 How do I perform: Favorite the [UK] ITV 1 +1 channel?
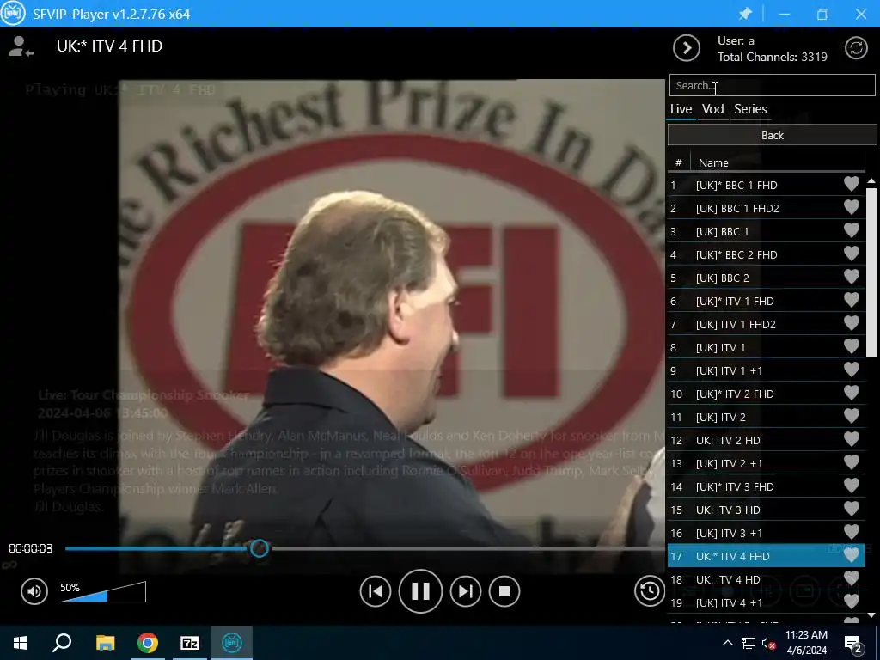coord(852,370)
